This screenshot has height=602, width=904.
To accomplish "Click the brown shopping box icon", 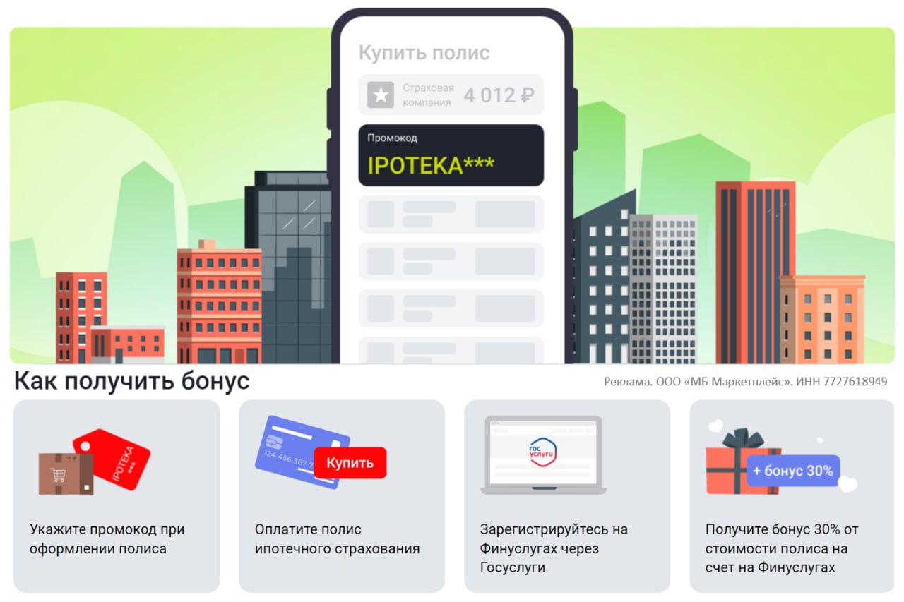I will (x=66, y=473).
